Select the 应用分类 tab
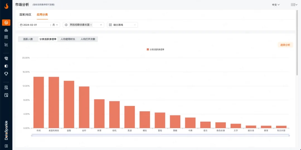301x150 pixels. [42, 14]
